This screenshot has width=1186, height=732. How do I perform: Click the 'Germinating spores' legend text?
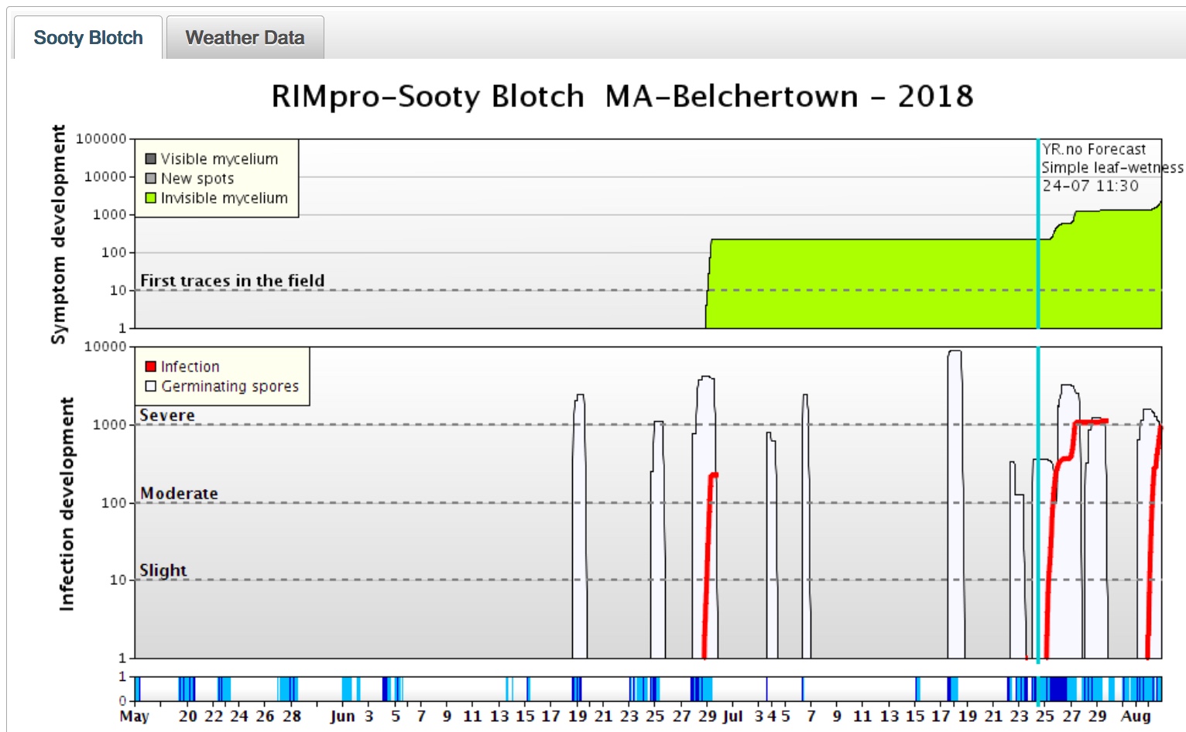click(x=230, y=386)
